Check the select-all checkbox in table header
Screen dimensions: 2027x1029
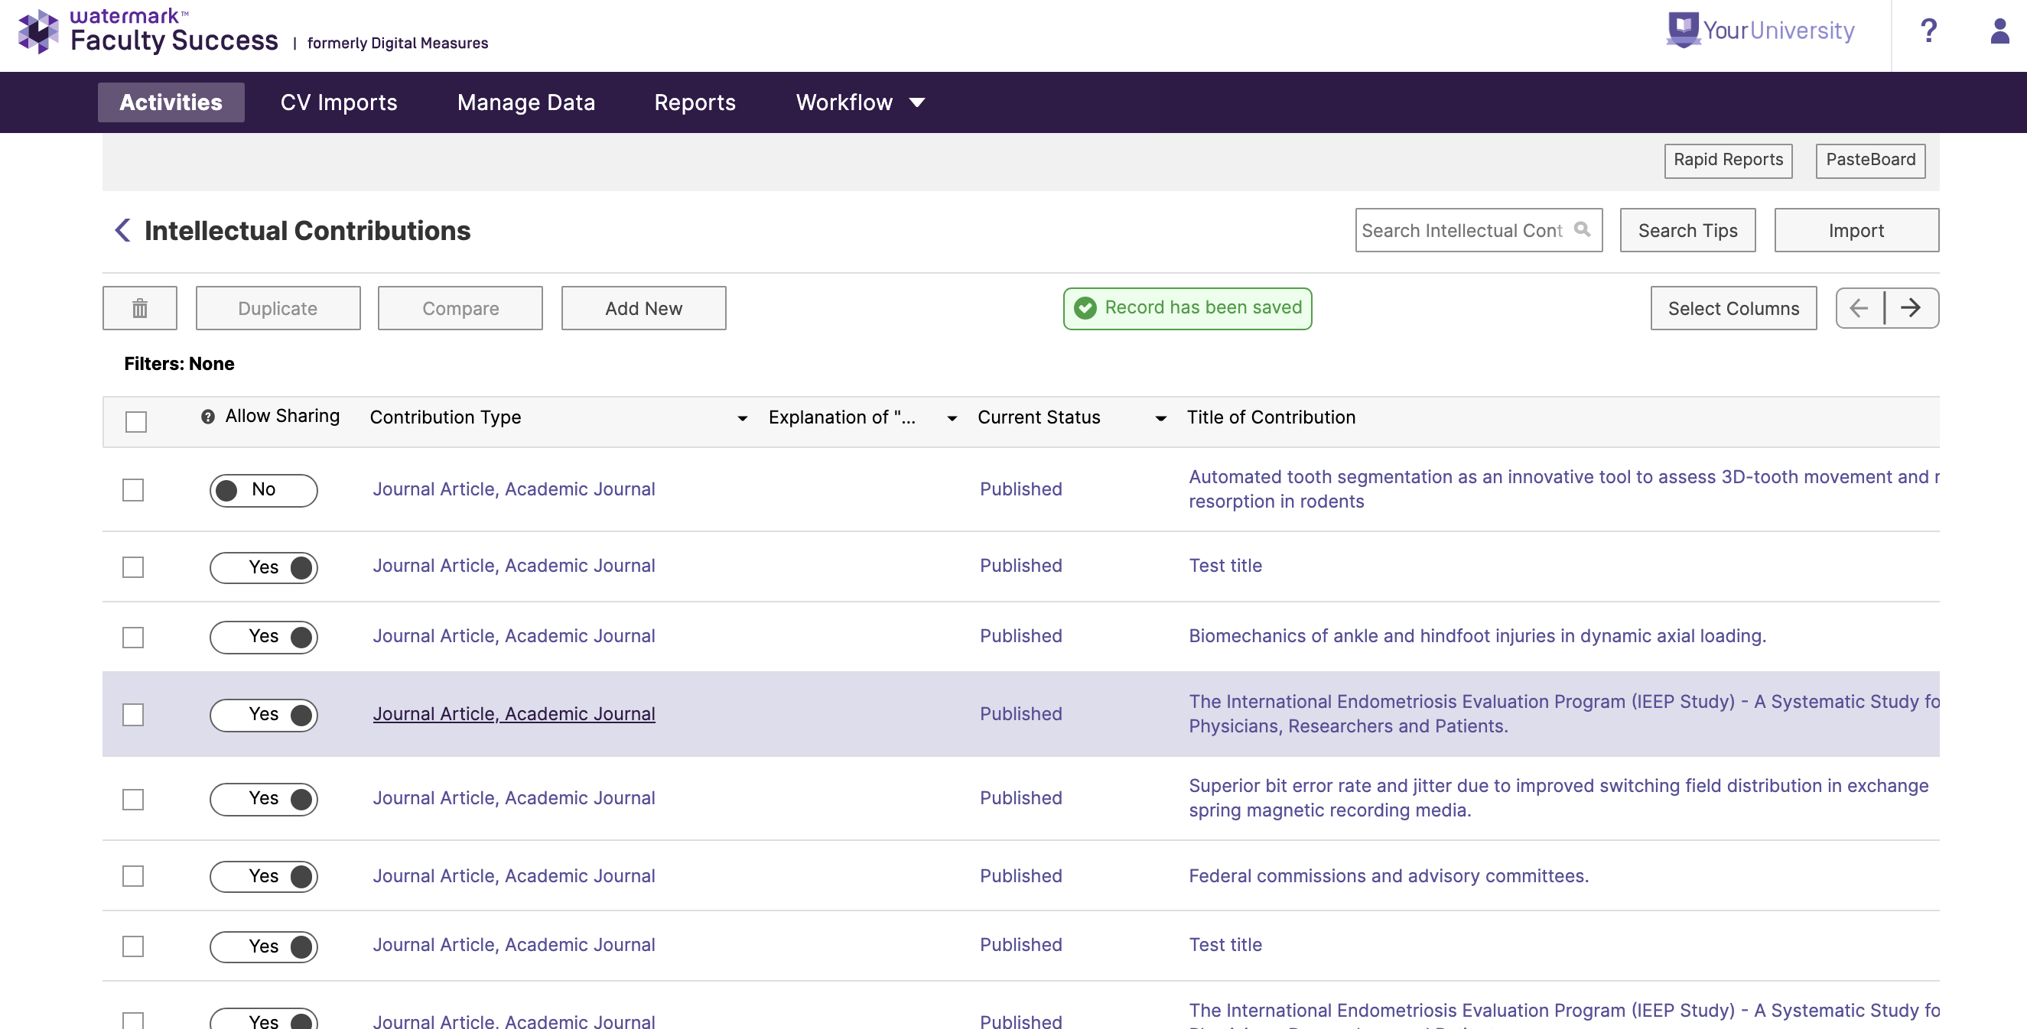pos(136,422)
